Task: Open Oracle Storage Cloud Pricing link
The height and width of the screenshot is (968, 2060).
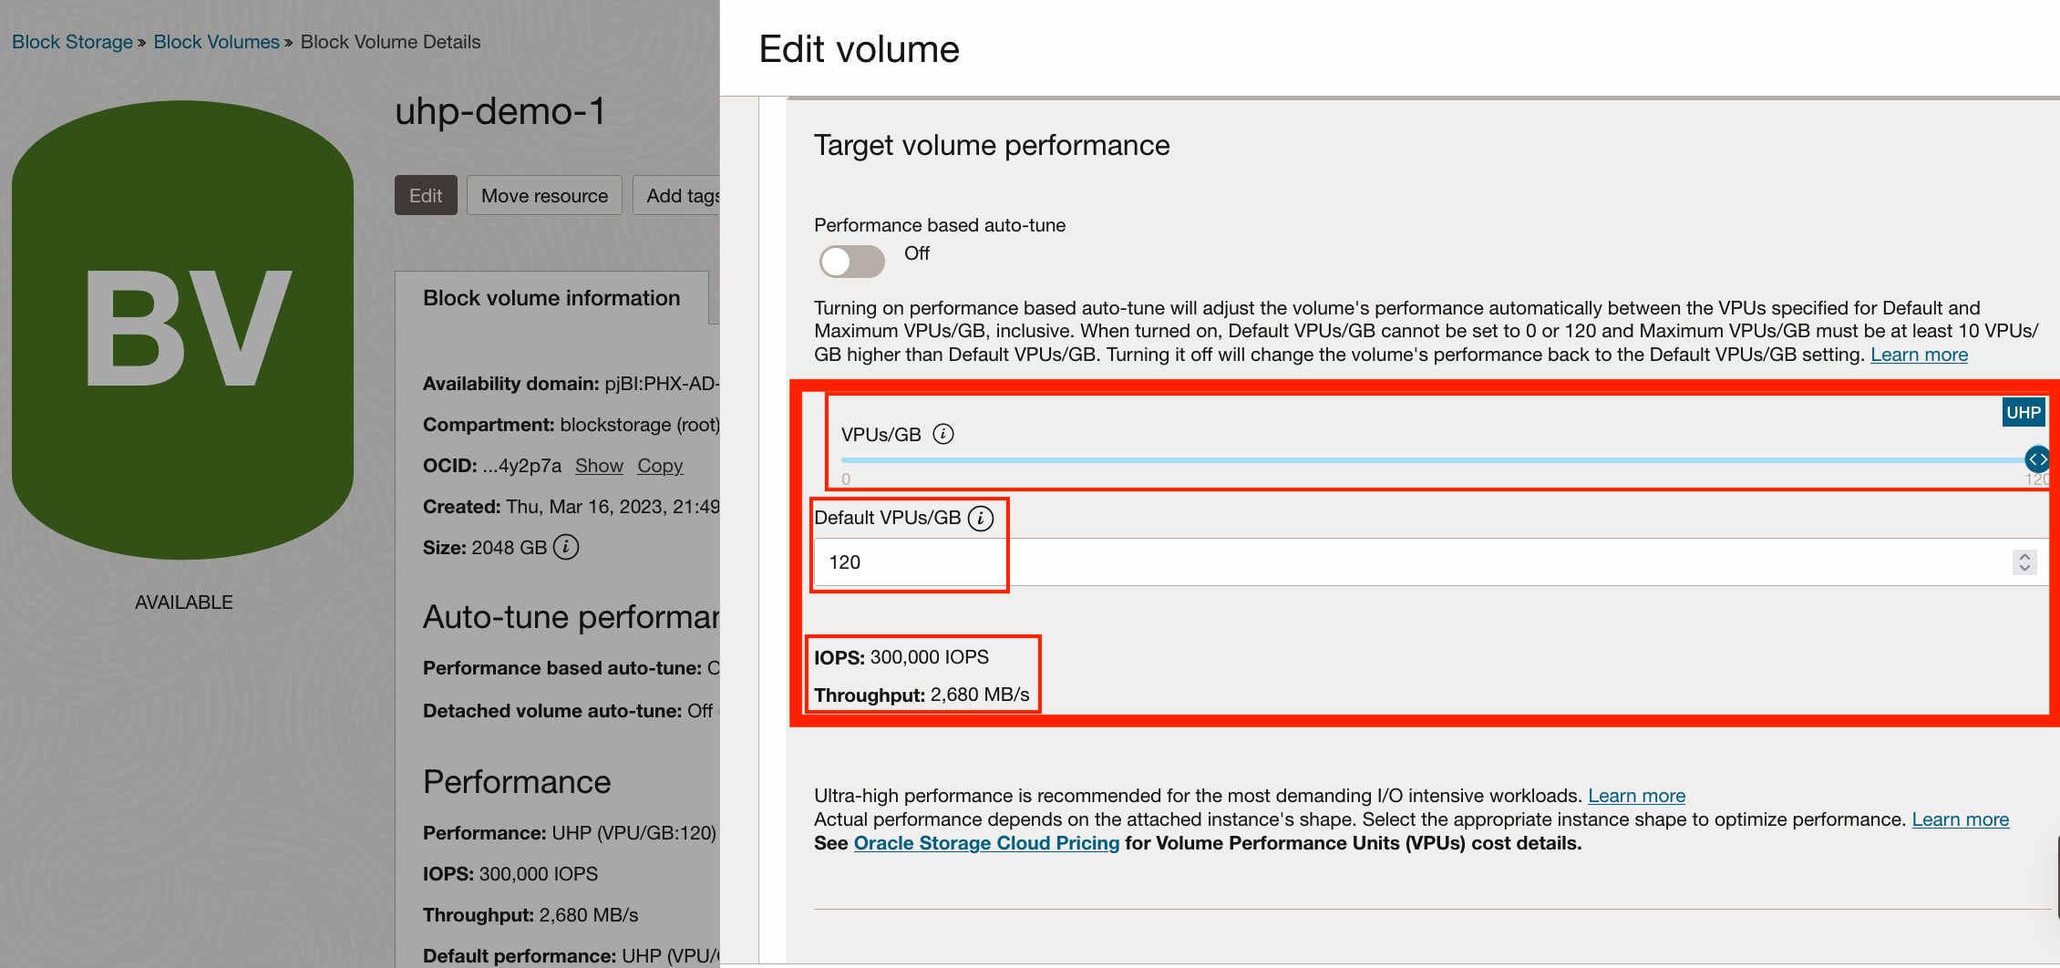Action: 986,843
